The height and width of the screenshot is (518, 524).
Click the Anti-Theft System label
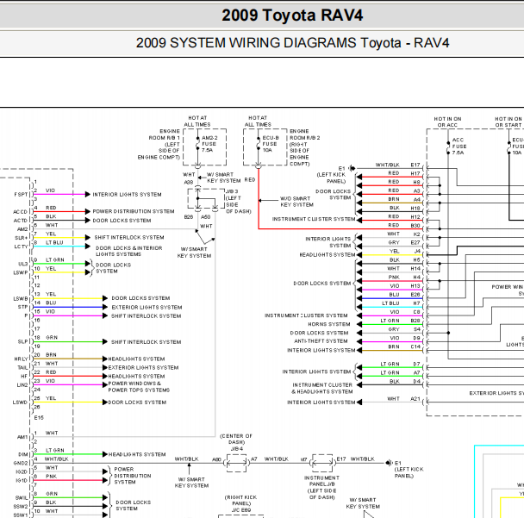321,341
